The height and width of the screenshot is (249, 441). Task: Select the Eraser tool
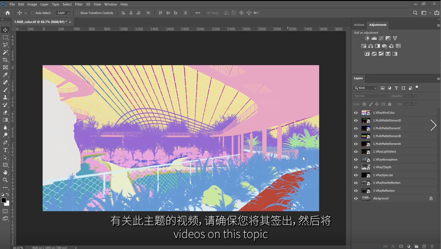point(5,112)
